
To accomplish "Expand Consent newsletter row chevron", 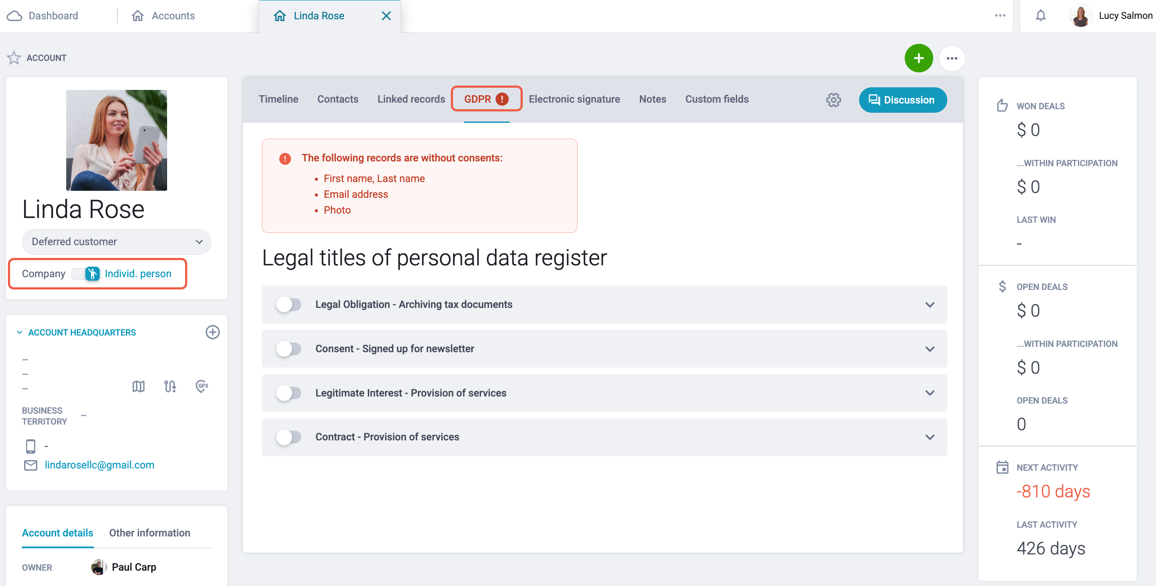I will point(929,349).
